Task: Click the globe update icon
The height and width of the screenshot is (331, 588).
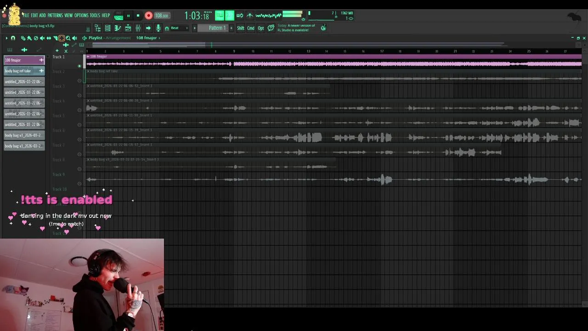Action: [323, 28]
